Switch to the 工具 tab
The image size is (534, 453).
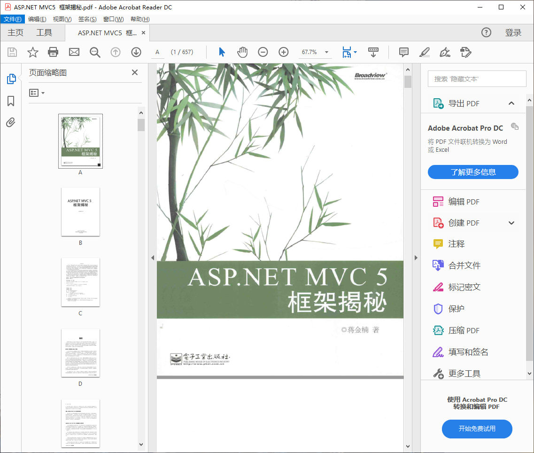tap(44, 33)
